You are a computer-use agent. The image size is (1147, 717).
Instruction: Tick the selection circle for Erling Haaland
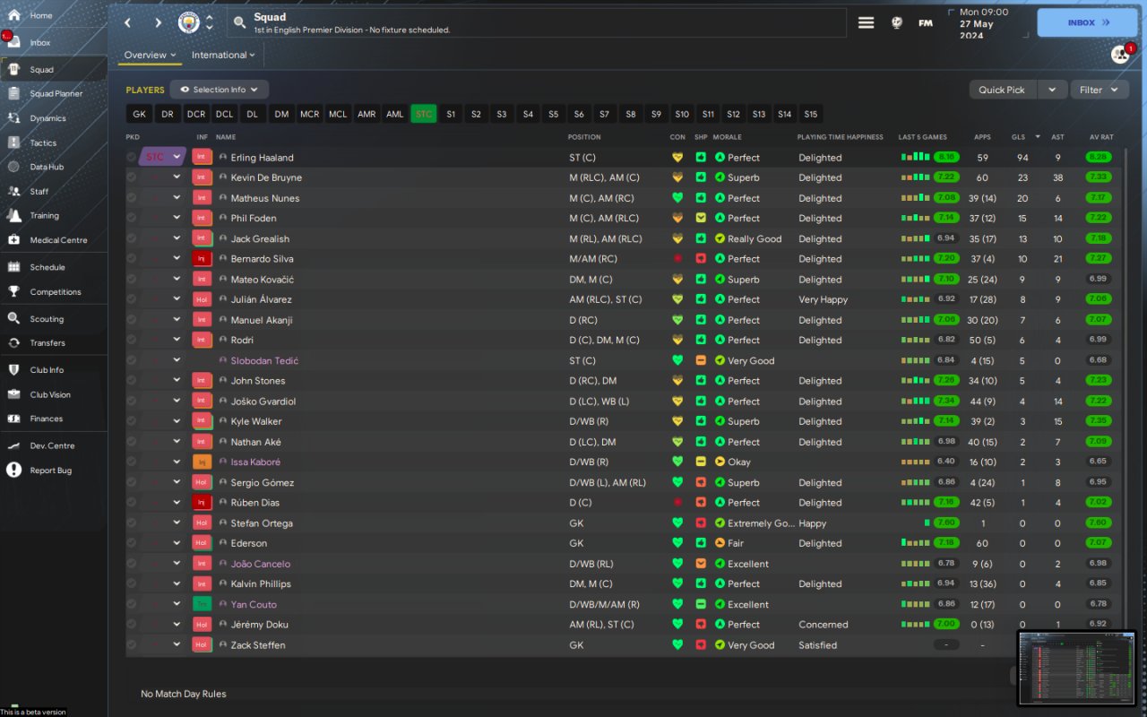132,157
